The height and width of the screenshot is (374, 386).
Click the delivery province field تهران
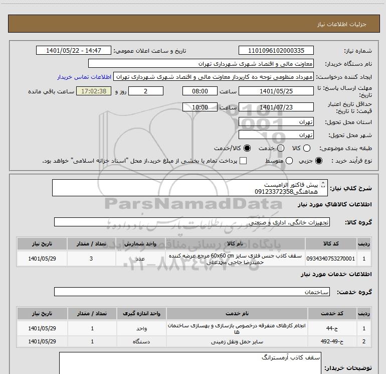276,121
